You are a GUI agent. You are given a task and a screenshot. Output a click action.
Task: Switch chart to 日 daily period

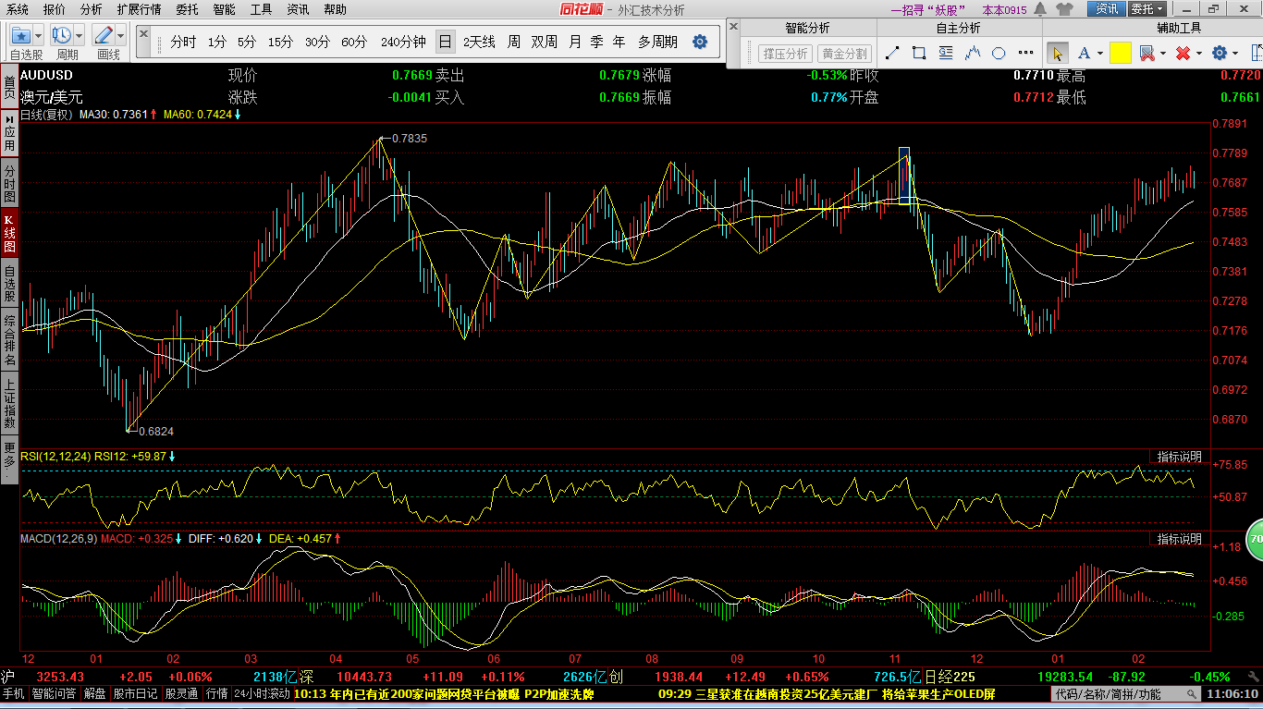click(446, 42)
